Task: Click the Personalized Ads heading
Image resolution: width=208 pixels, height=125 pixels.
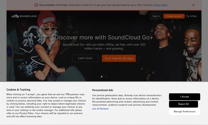Action: (103, 90)
